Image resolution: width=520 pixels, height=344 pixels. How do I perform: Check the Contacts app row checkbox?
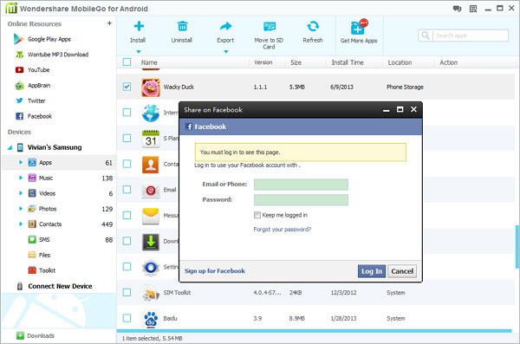(x=127, y=164)
